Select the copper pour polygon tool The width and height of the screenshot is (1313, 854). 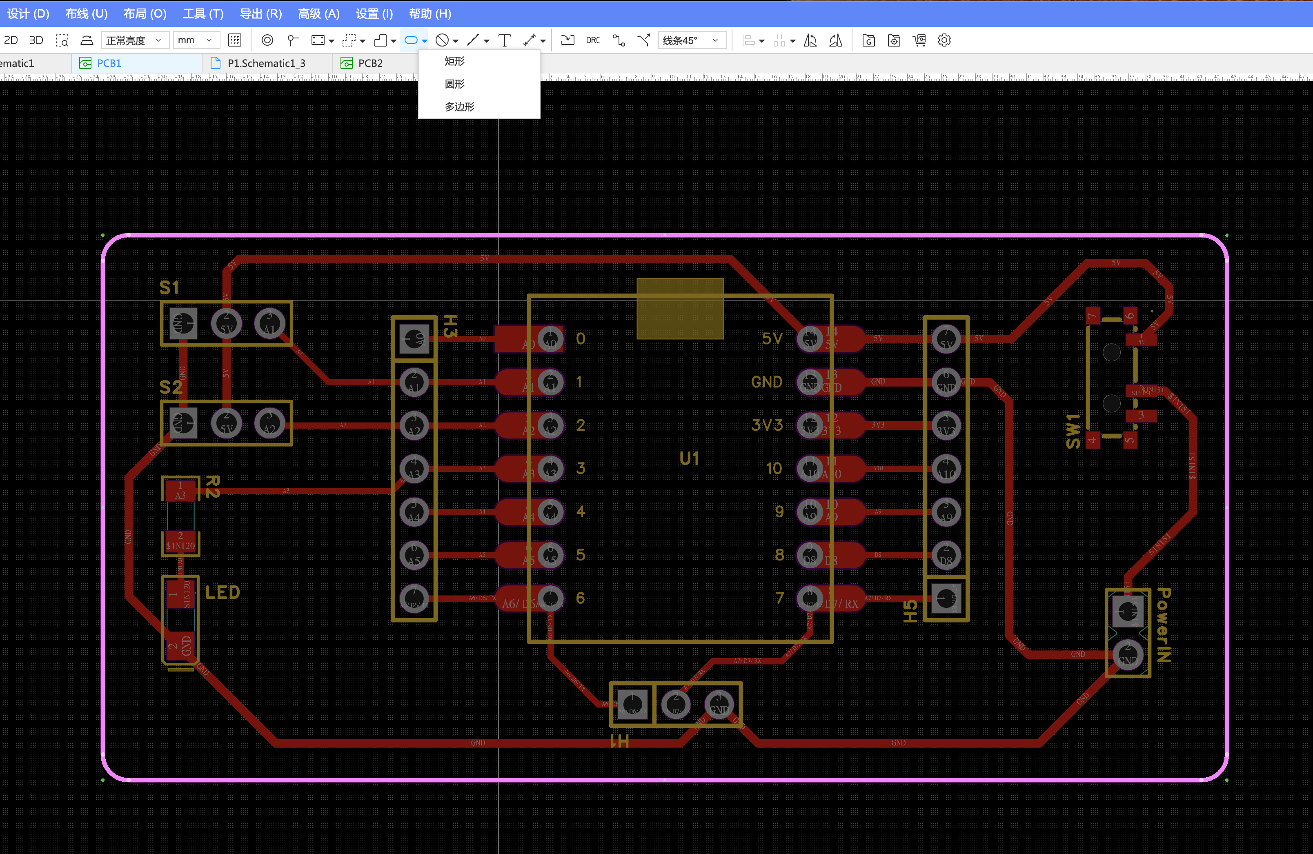380,40
